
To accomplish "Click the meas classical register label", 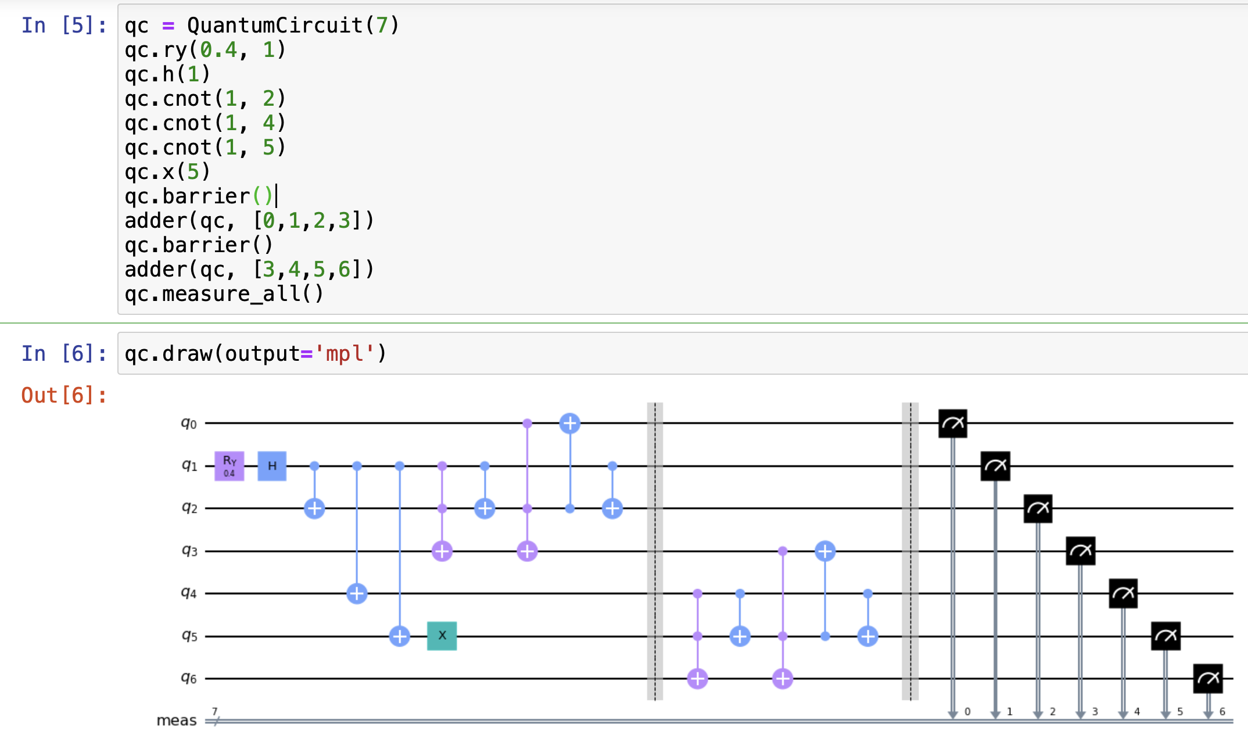I will 177,720.
